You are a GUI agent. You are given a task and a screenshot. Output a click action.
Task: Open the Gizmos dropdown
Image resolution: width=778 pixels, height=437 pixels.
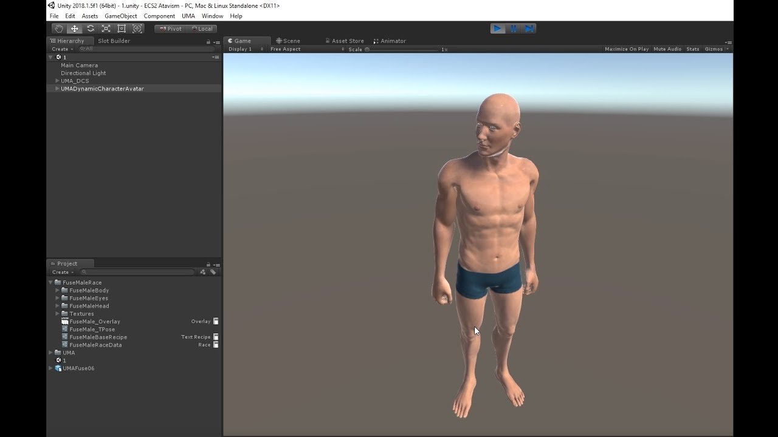pos(717,49)
